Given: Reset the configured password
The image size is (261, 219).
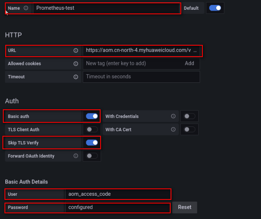Looking at the screenshot, I should pyautogui.click(x=184, y=207).
